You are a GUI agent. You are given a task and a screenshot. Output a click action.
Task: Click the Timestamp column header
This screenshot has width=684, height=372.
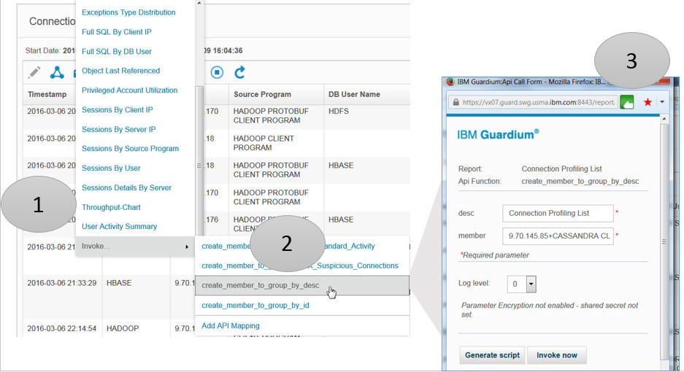(x=47, y=94)
